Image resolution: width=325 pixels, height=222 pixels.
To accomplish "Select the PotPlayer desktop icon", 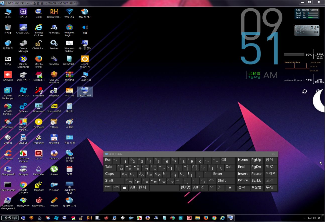I will click(39, 123).
